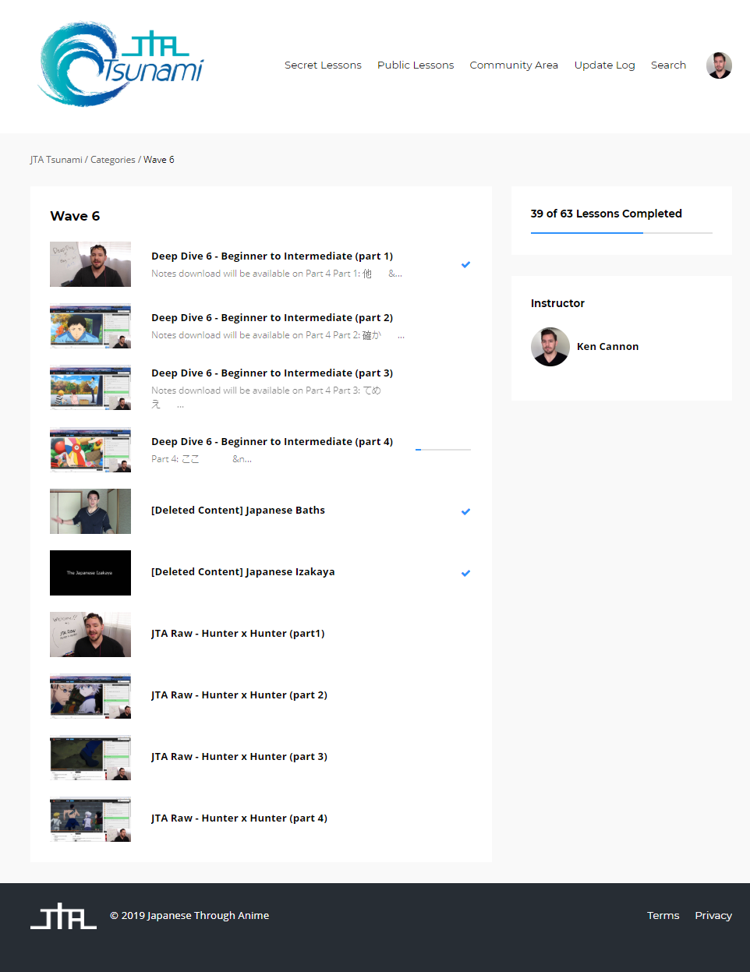Screen dimensions: 750x972
Task: Click '39 of 63 Lessons Completed' text
Action: (x=606, y=214)
